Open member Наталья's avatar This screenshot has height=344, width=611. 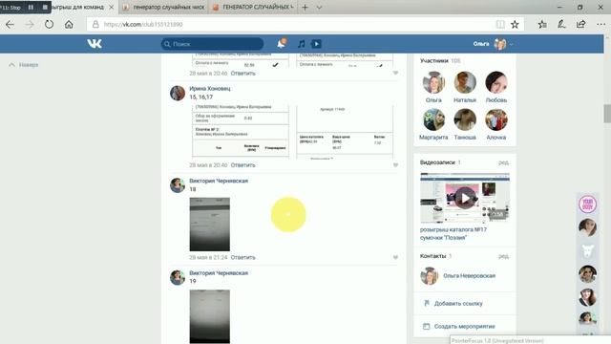pos(465,82)
